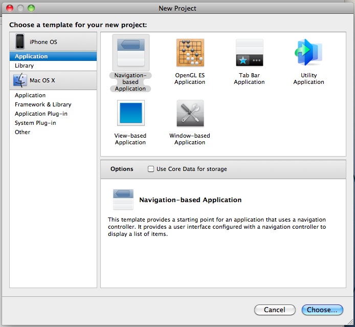Select the Window-based Application template icon
Image resolution: width=355 pixels, height=327 pixels.
tap(190, 113)
